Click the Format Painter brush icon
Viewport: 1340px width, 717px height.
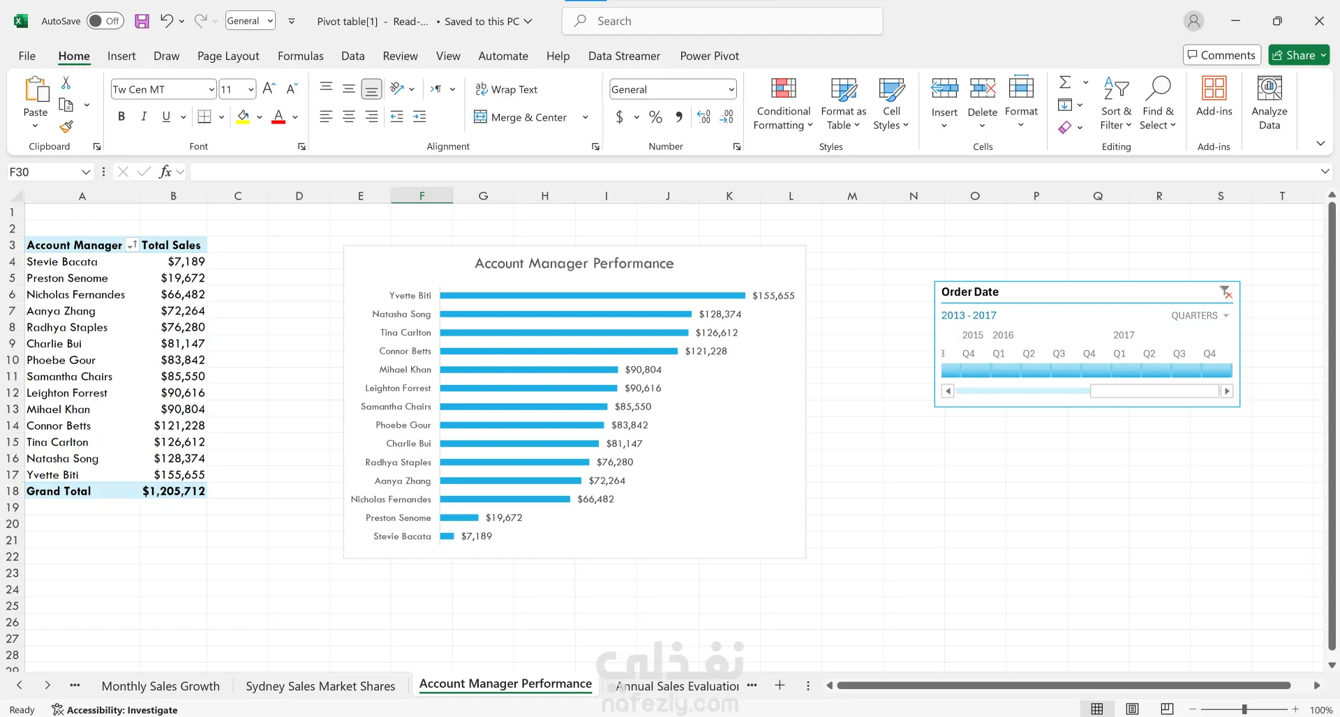point(66,127)
